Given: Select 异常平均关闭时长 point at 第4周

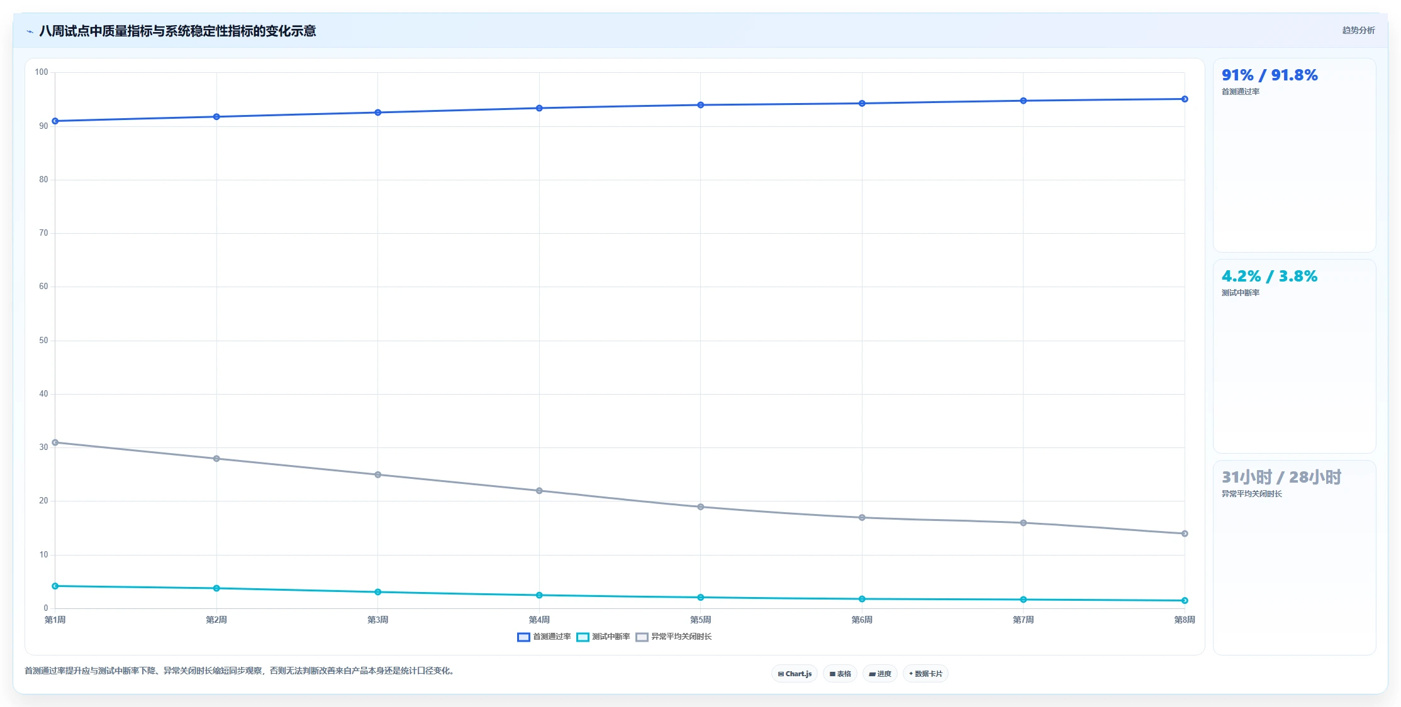Looking at the screenshot, I should 539,491.
